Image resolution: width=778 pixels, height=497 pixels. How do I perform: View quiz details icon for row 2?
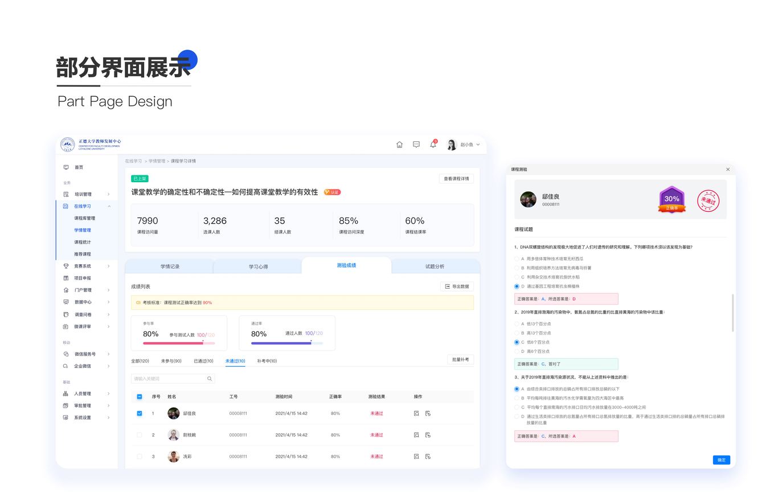tap(416, 435)
